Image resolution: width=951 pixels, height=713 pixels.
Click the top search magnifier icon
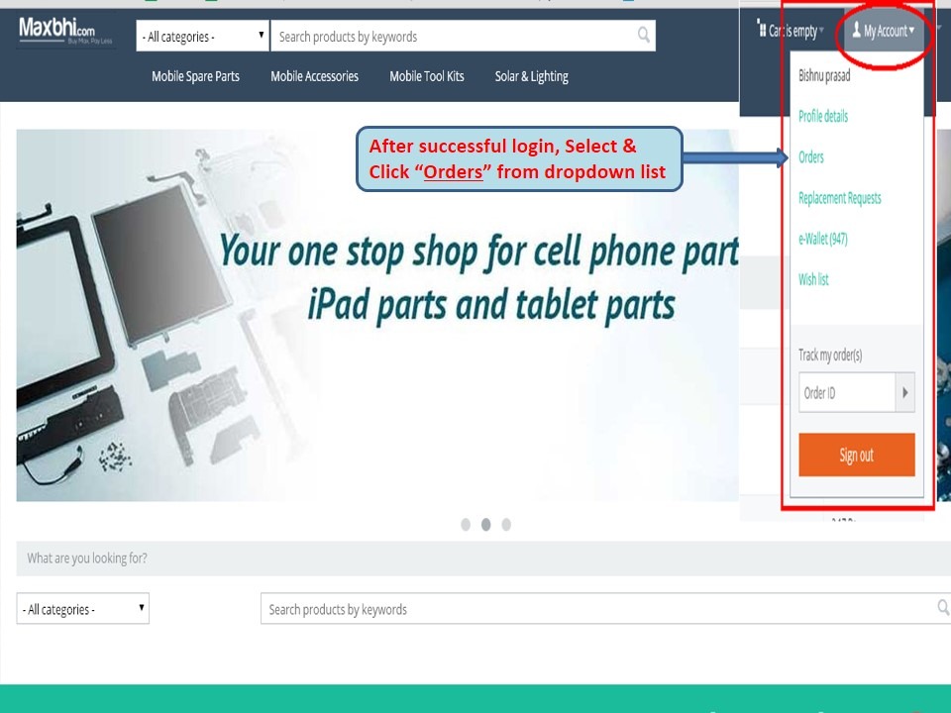(x=644, y=36)
